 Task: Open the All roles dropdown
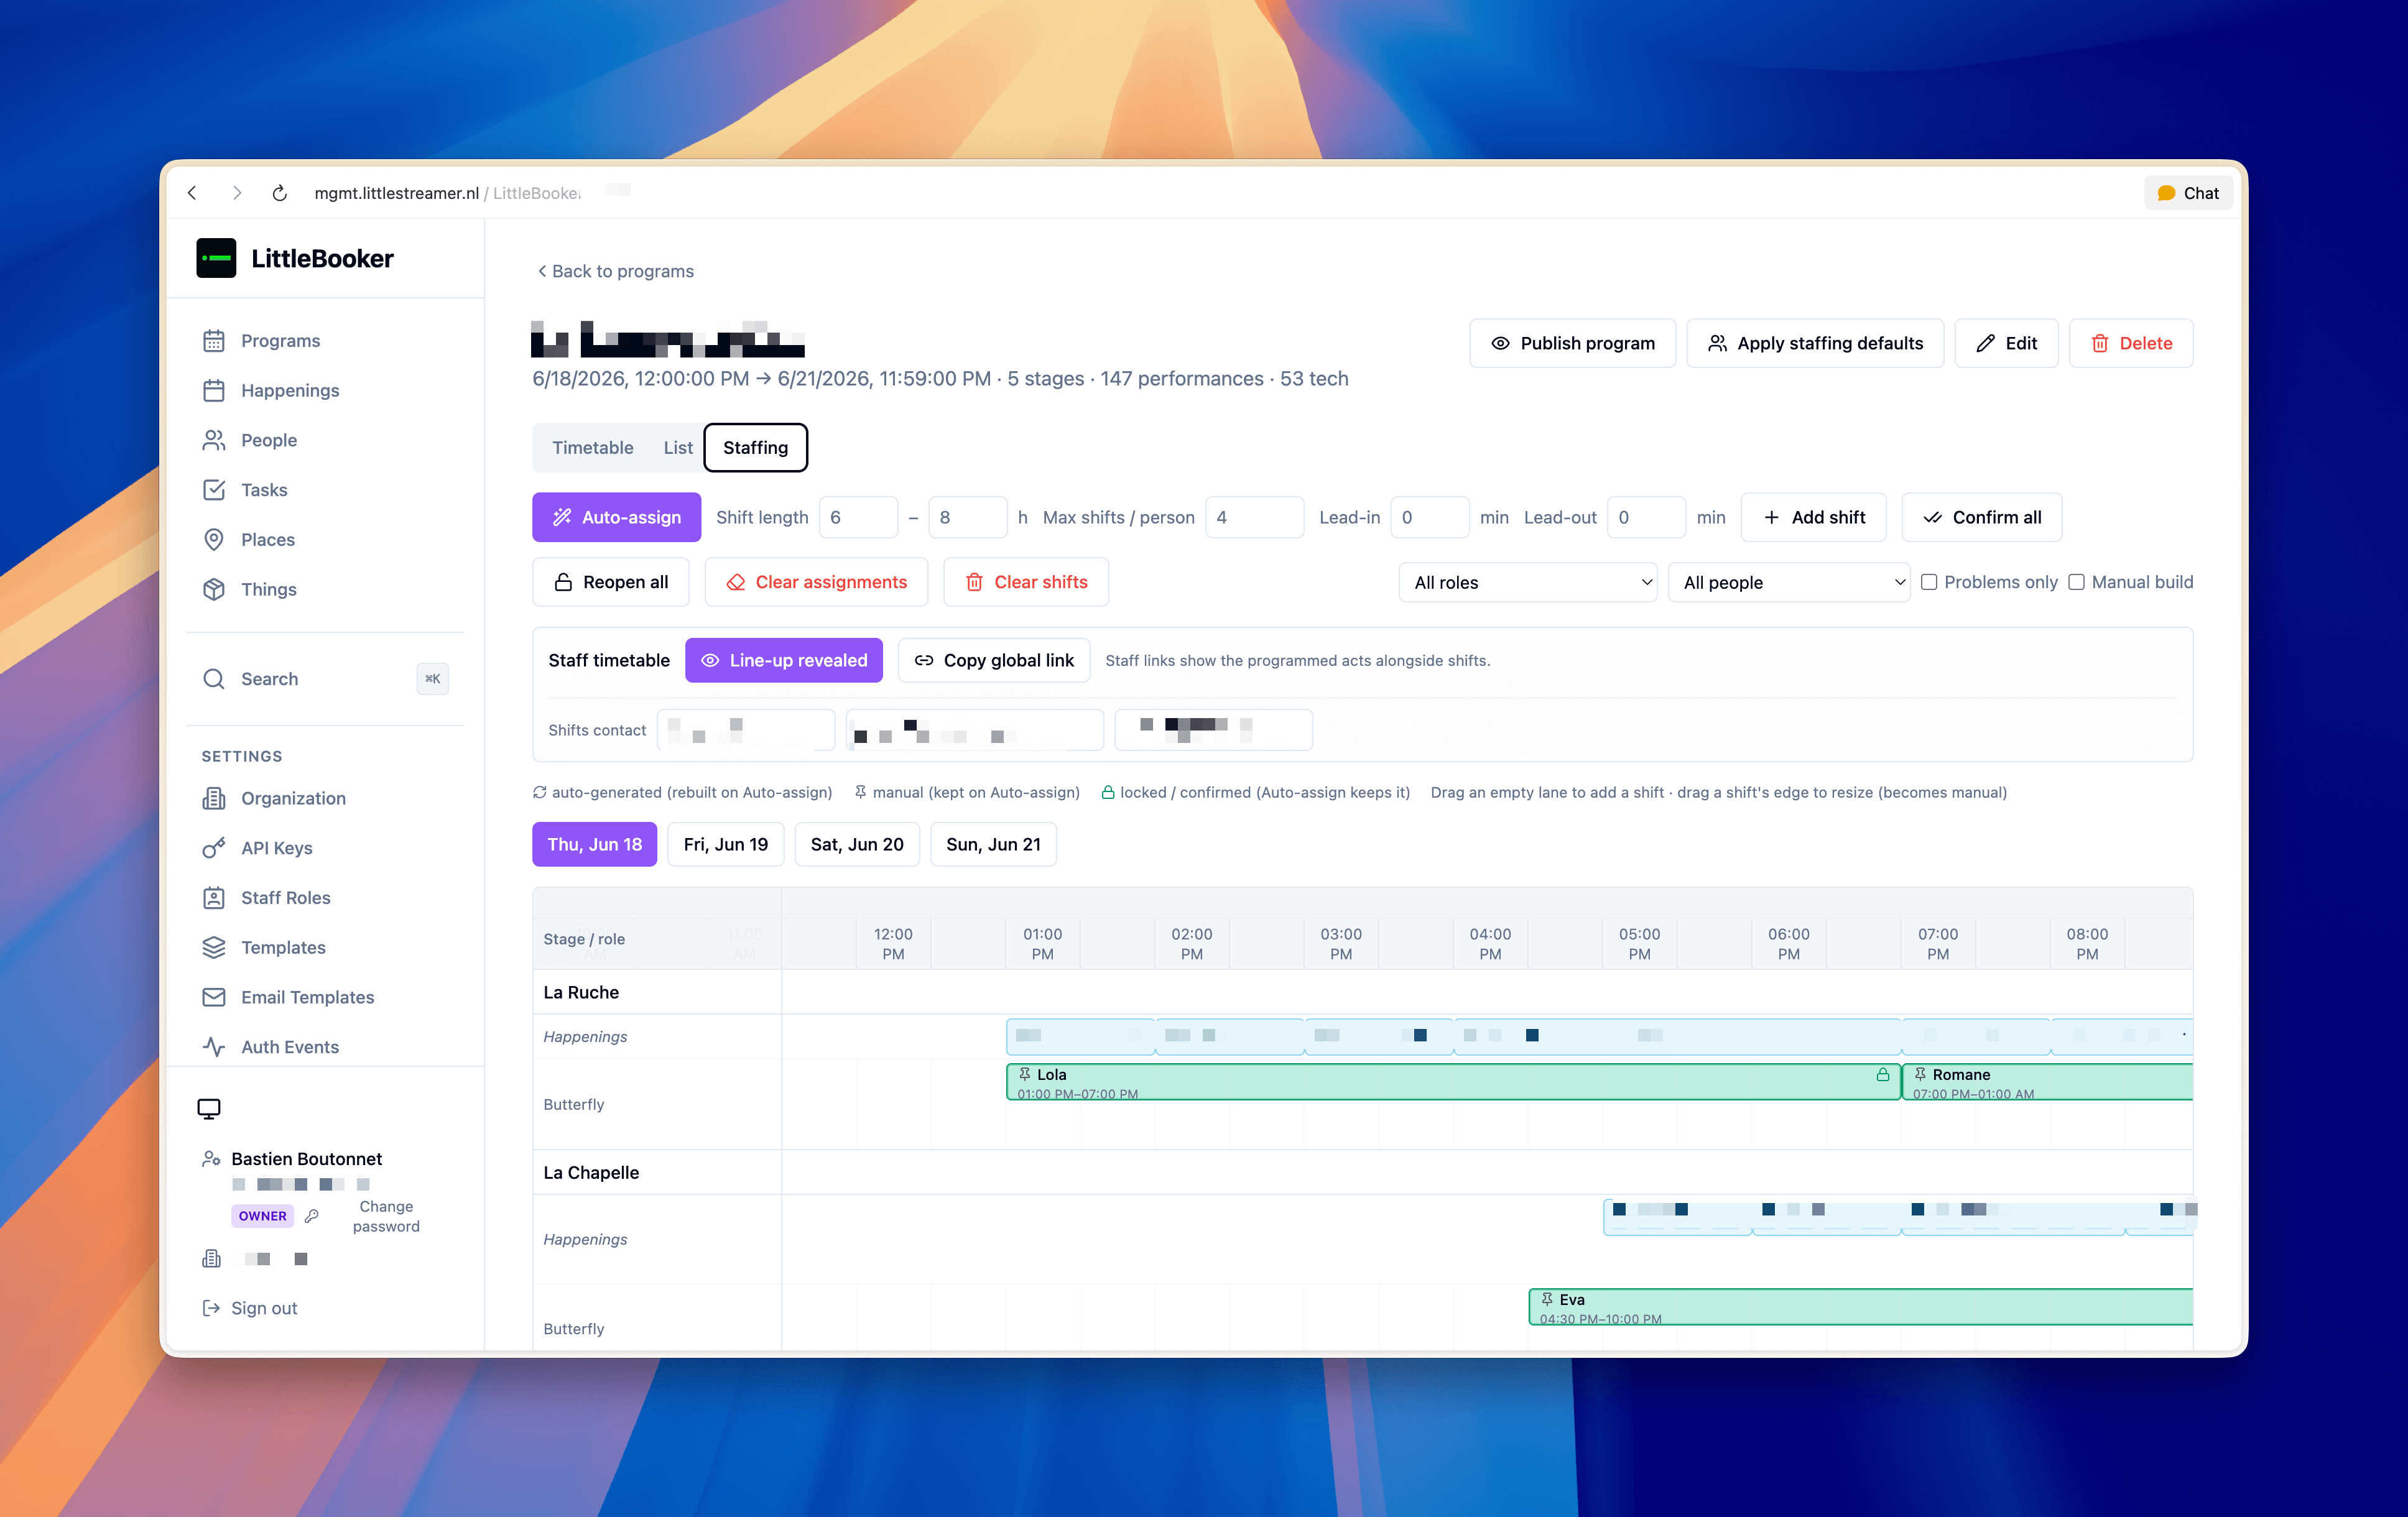1528,582
